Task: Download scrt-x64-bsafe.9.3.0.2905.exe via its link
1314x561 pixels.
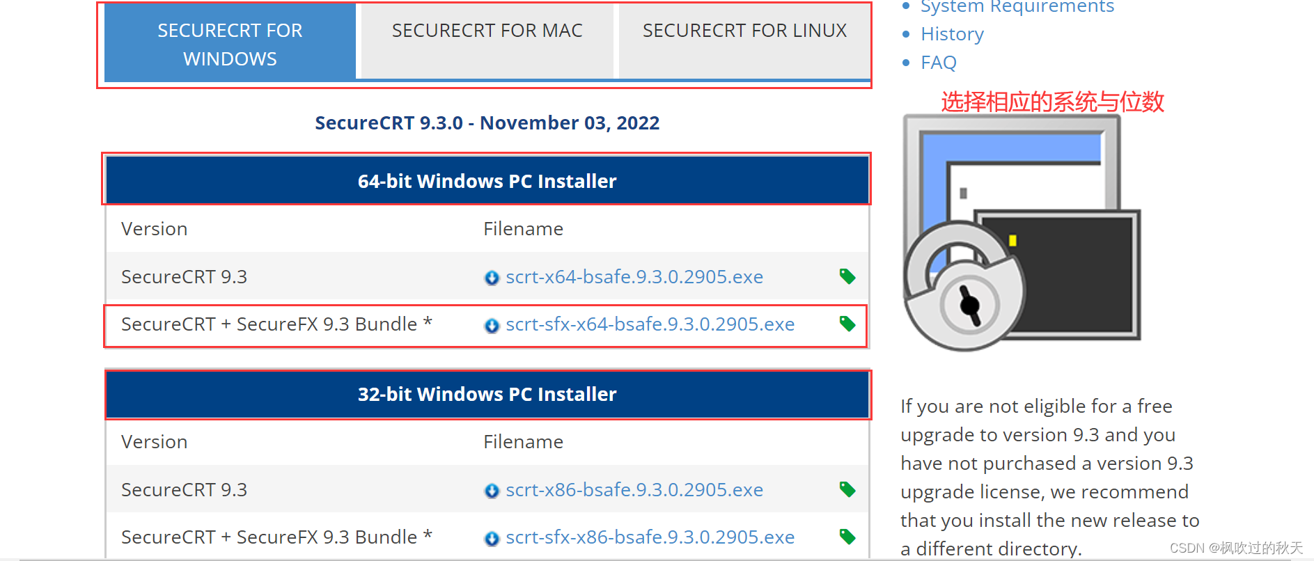Action: [x=634, y=276]
